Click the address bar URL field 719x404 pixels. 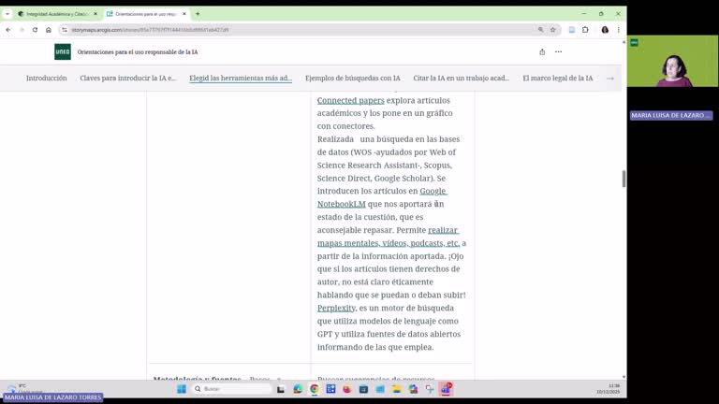click(302, 30)
